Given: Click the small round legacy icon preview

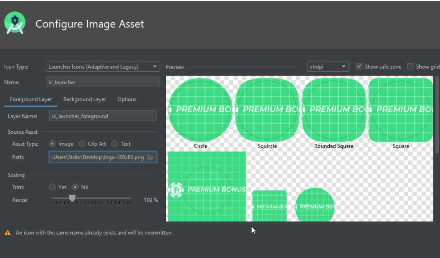Looking at the screenshot, I should [315, 205].
